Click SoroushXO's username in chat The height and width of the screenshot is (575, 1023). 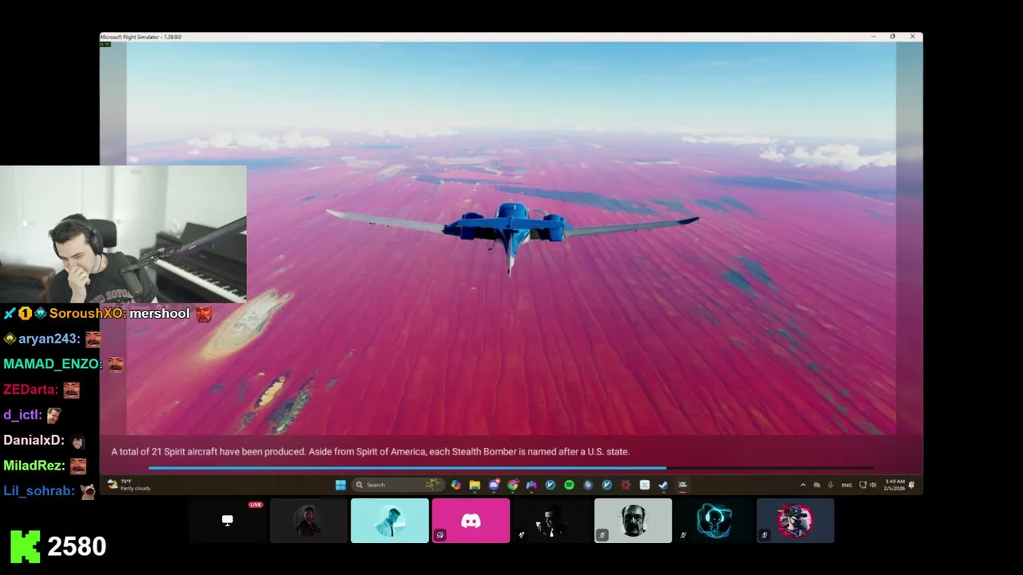(86, 314)
